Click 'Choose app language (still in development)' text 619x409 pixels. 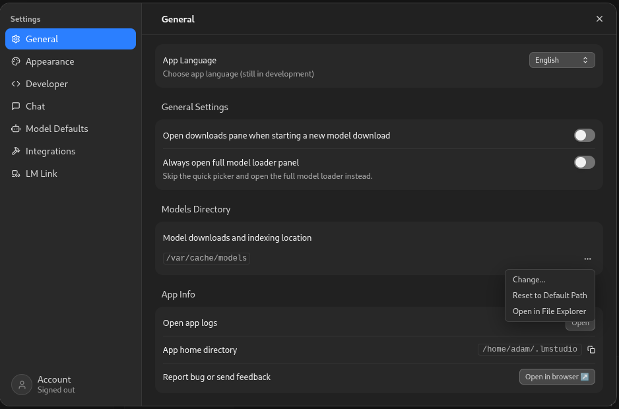(238, 74)
